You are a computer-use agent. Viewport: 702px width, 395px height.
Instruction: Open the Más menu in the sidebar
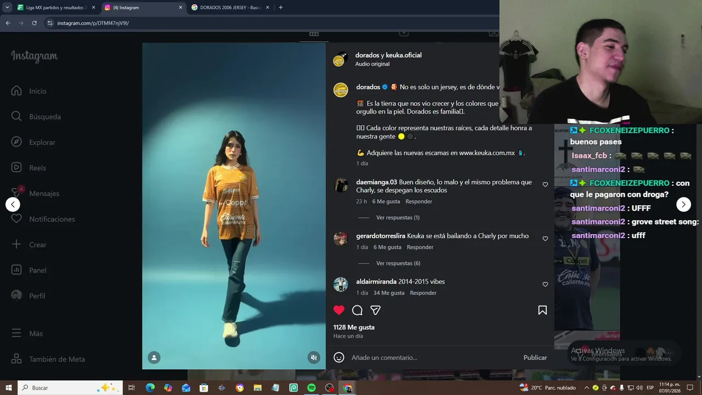(x=27, y=334)
